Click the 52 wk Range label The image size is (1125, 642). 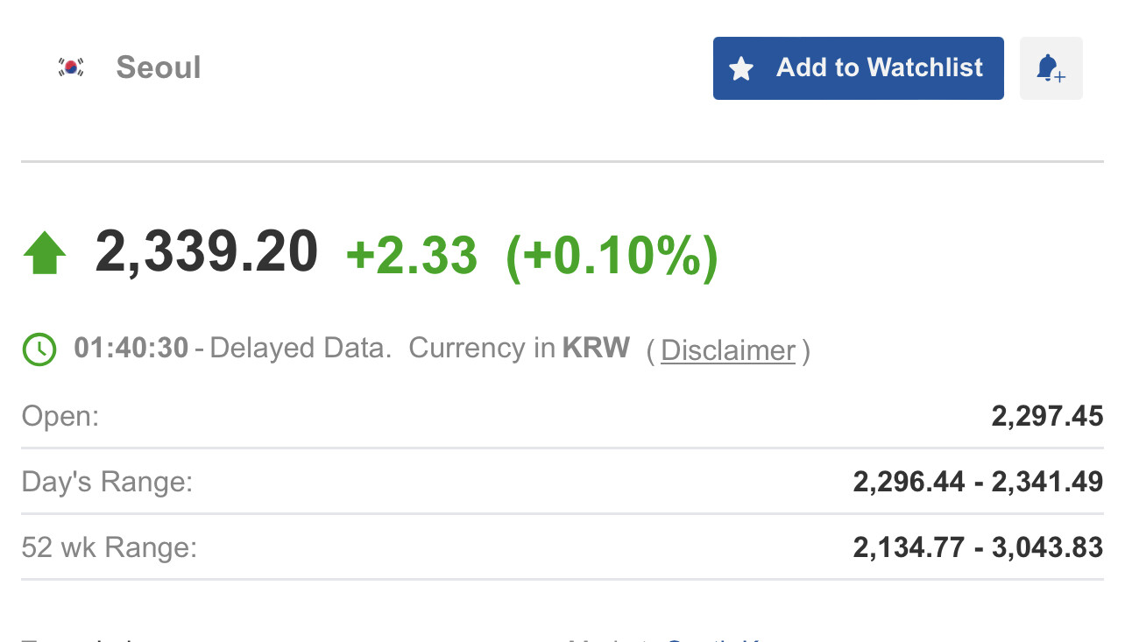coord(110,547)
